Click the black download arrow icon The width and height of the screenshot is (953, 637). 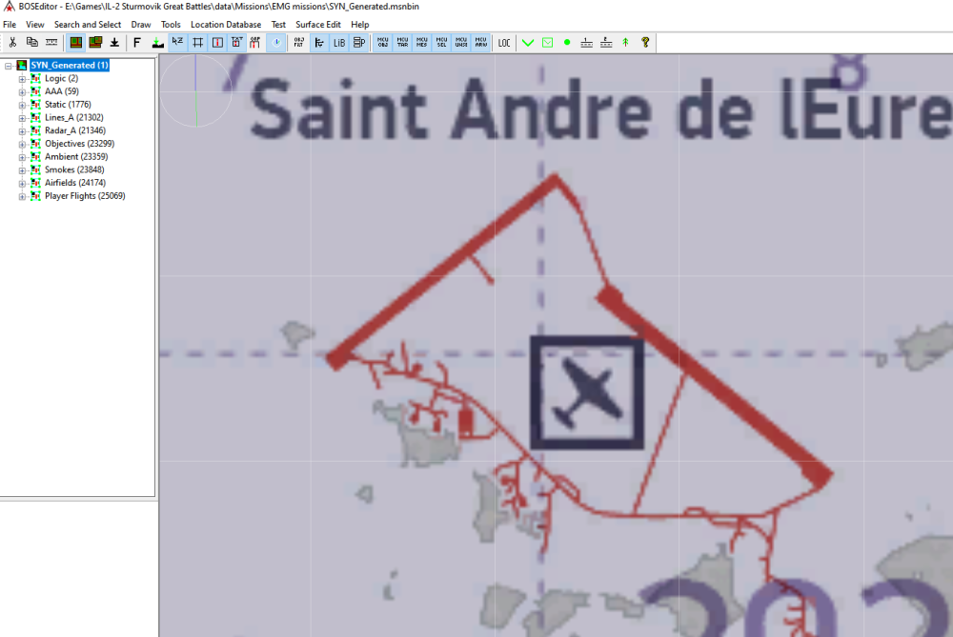click(x=114, y=43)
